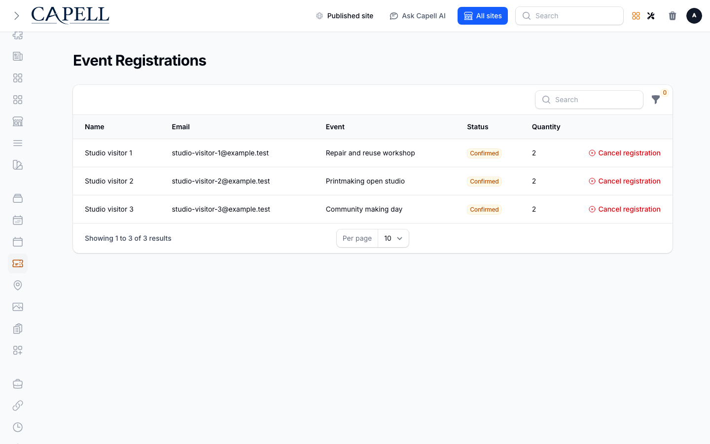Open the color swatch icon in sidebar

[x=18, y=165]
